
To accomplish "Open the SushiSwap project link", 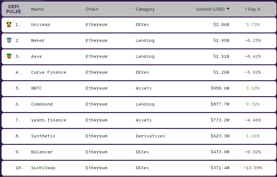I will pyautogui.click(x=43, y=168).
